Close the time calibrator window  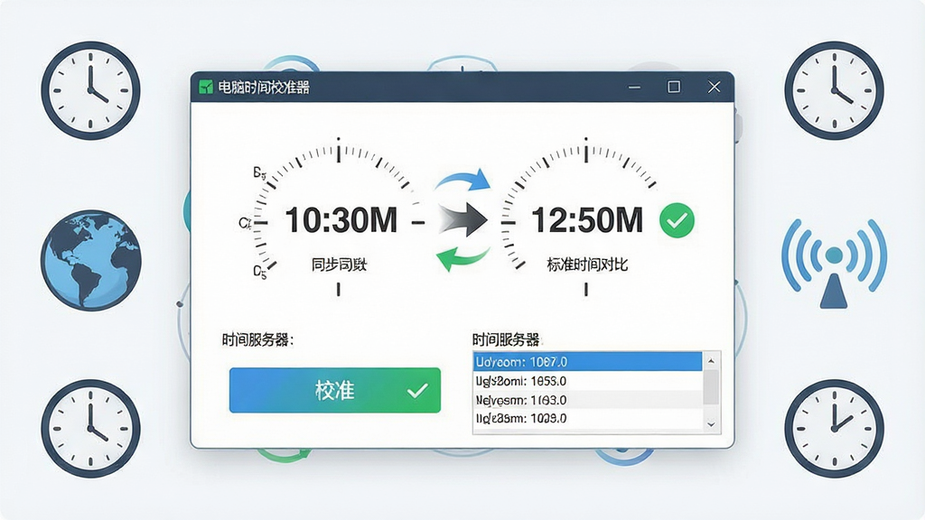coord(714,88)
